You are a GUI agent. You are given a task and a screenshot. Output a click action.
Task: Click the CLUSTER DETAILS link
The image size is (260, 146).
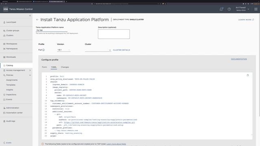(x=121, y=50)
